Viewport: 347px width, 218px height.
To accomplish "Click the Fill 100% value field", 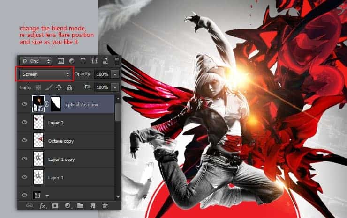I will (103, 87).
